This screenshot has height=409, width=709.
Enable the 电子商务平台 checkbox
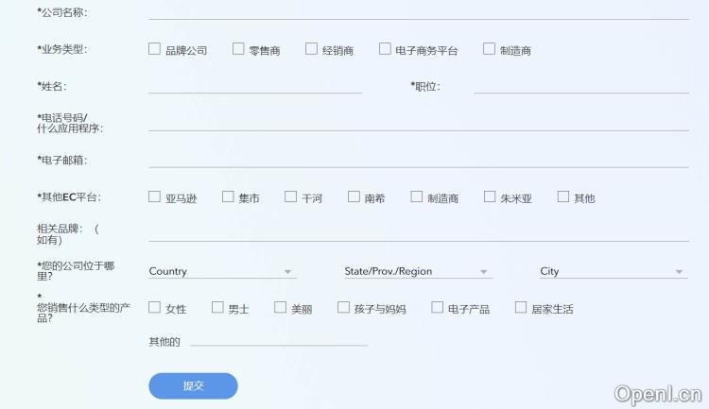385,49
